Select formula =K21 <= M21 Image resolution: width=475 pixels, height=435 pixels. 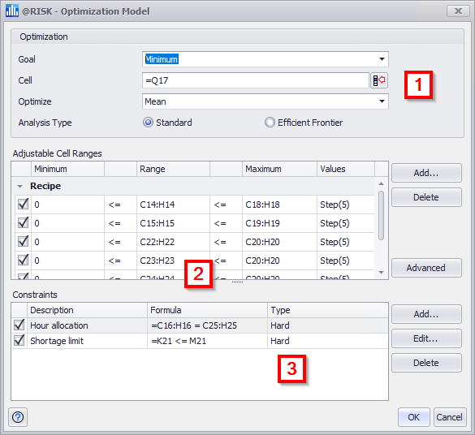207,341
